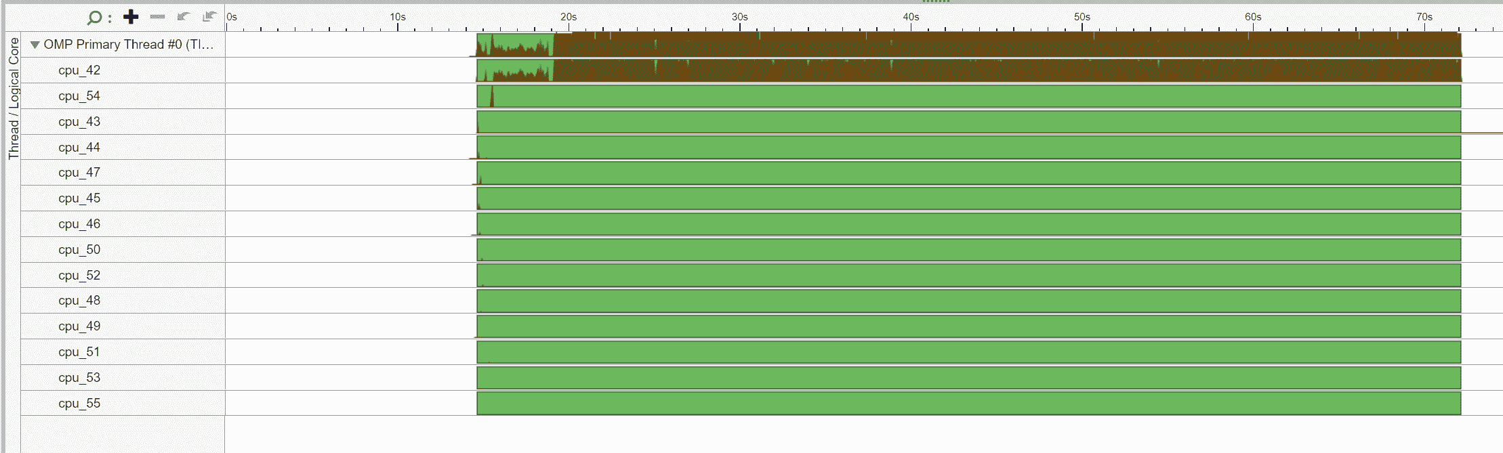Click the Thread / Logical Core grouping label
1503x453 pixels.
coord(14,99)
